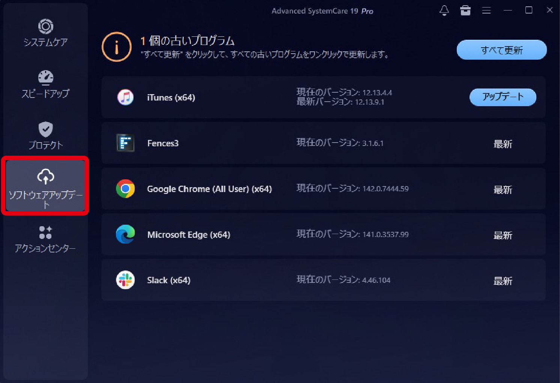Click the Google Chrome application icon
Viewport: 560px width, 383px height.
click(x=125, y=189)
